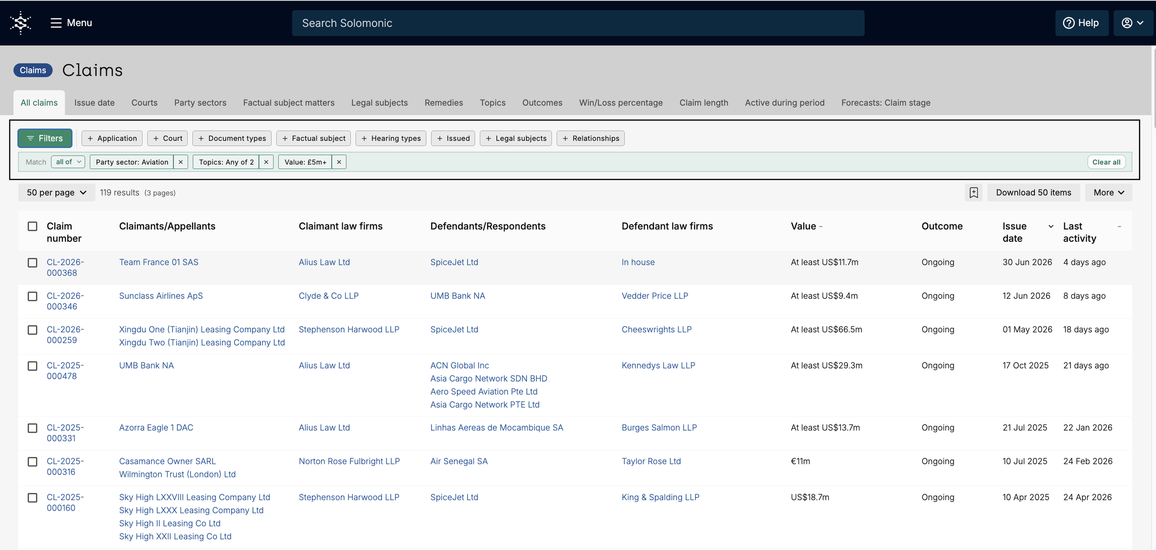Remove the Topics: Any of 2 filter
The image size is (1156, 550).
click(x=266, y=162)
